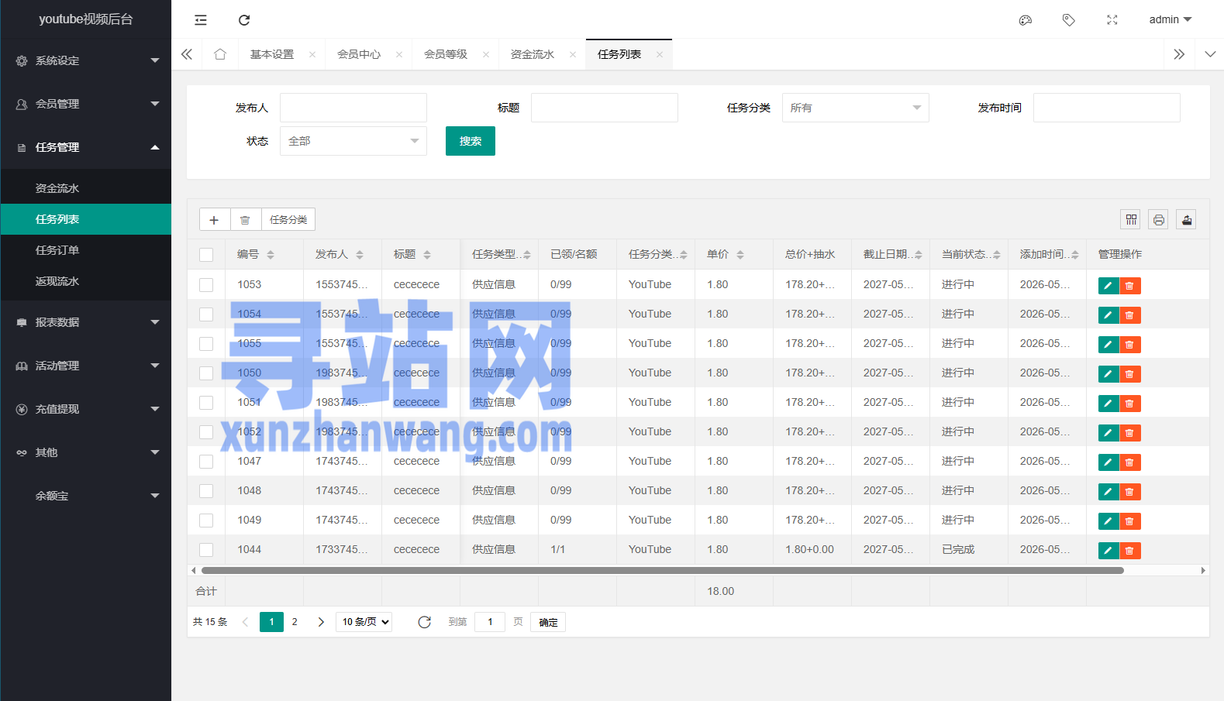Click the 任务分类 toolbar button

click(x=288, y=220)
